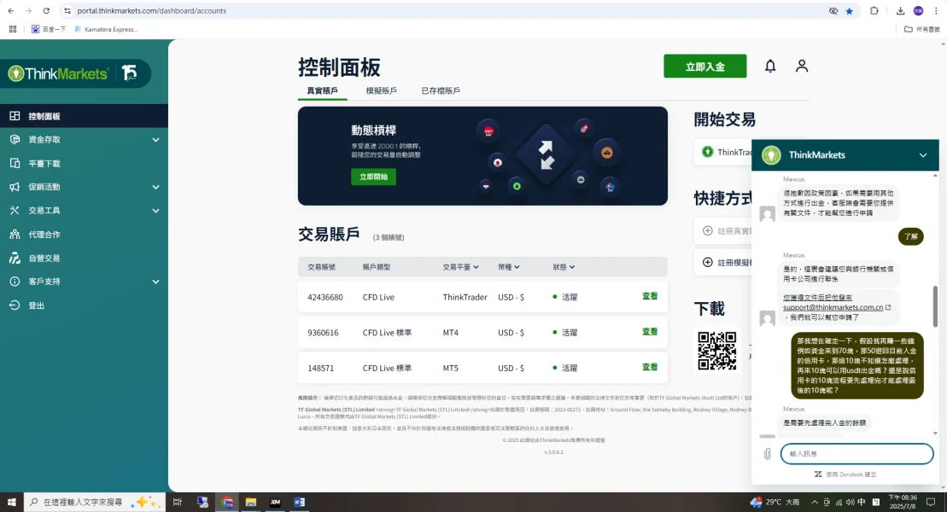Switch to the 已存檔賬戶 tab
The image size is (947, 512).
(441, 90)
